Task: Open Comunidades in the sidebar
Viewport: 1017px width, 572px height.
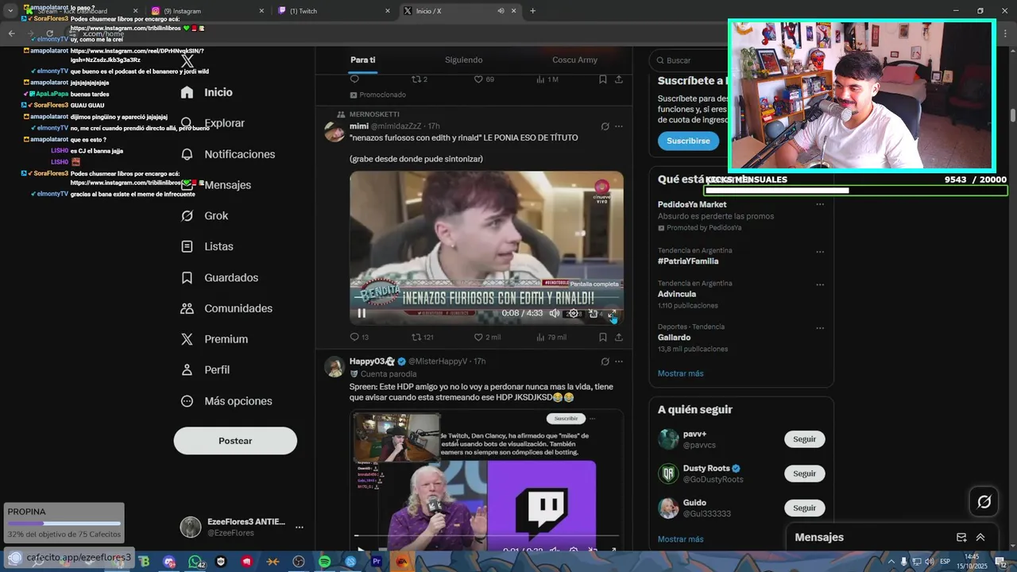Action: [x=226, y=308]
